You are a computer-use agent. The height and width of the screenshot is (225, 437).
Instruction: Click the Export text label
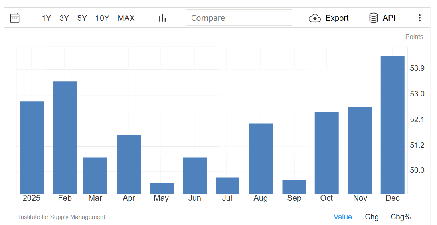click(x=337, y=18)
